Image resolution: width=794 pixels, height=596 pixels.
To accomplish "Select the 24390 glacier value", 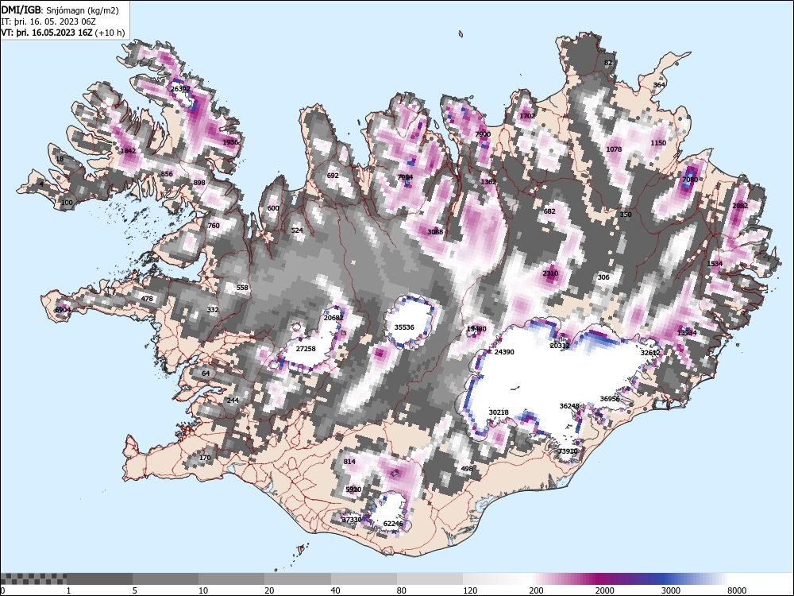I will tap(504, 352).
